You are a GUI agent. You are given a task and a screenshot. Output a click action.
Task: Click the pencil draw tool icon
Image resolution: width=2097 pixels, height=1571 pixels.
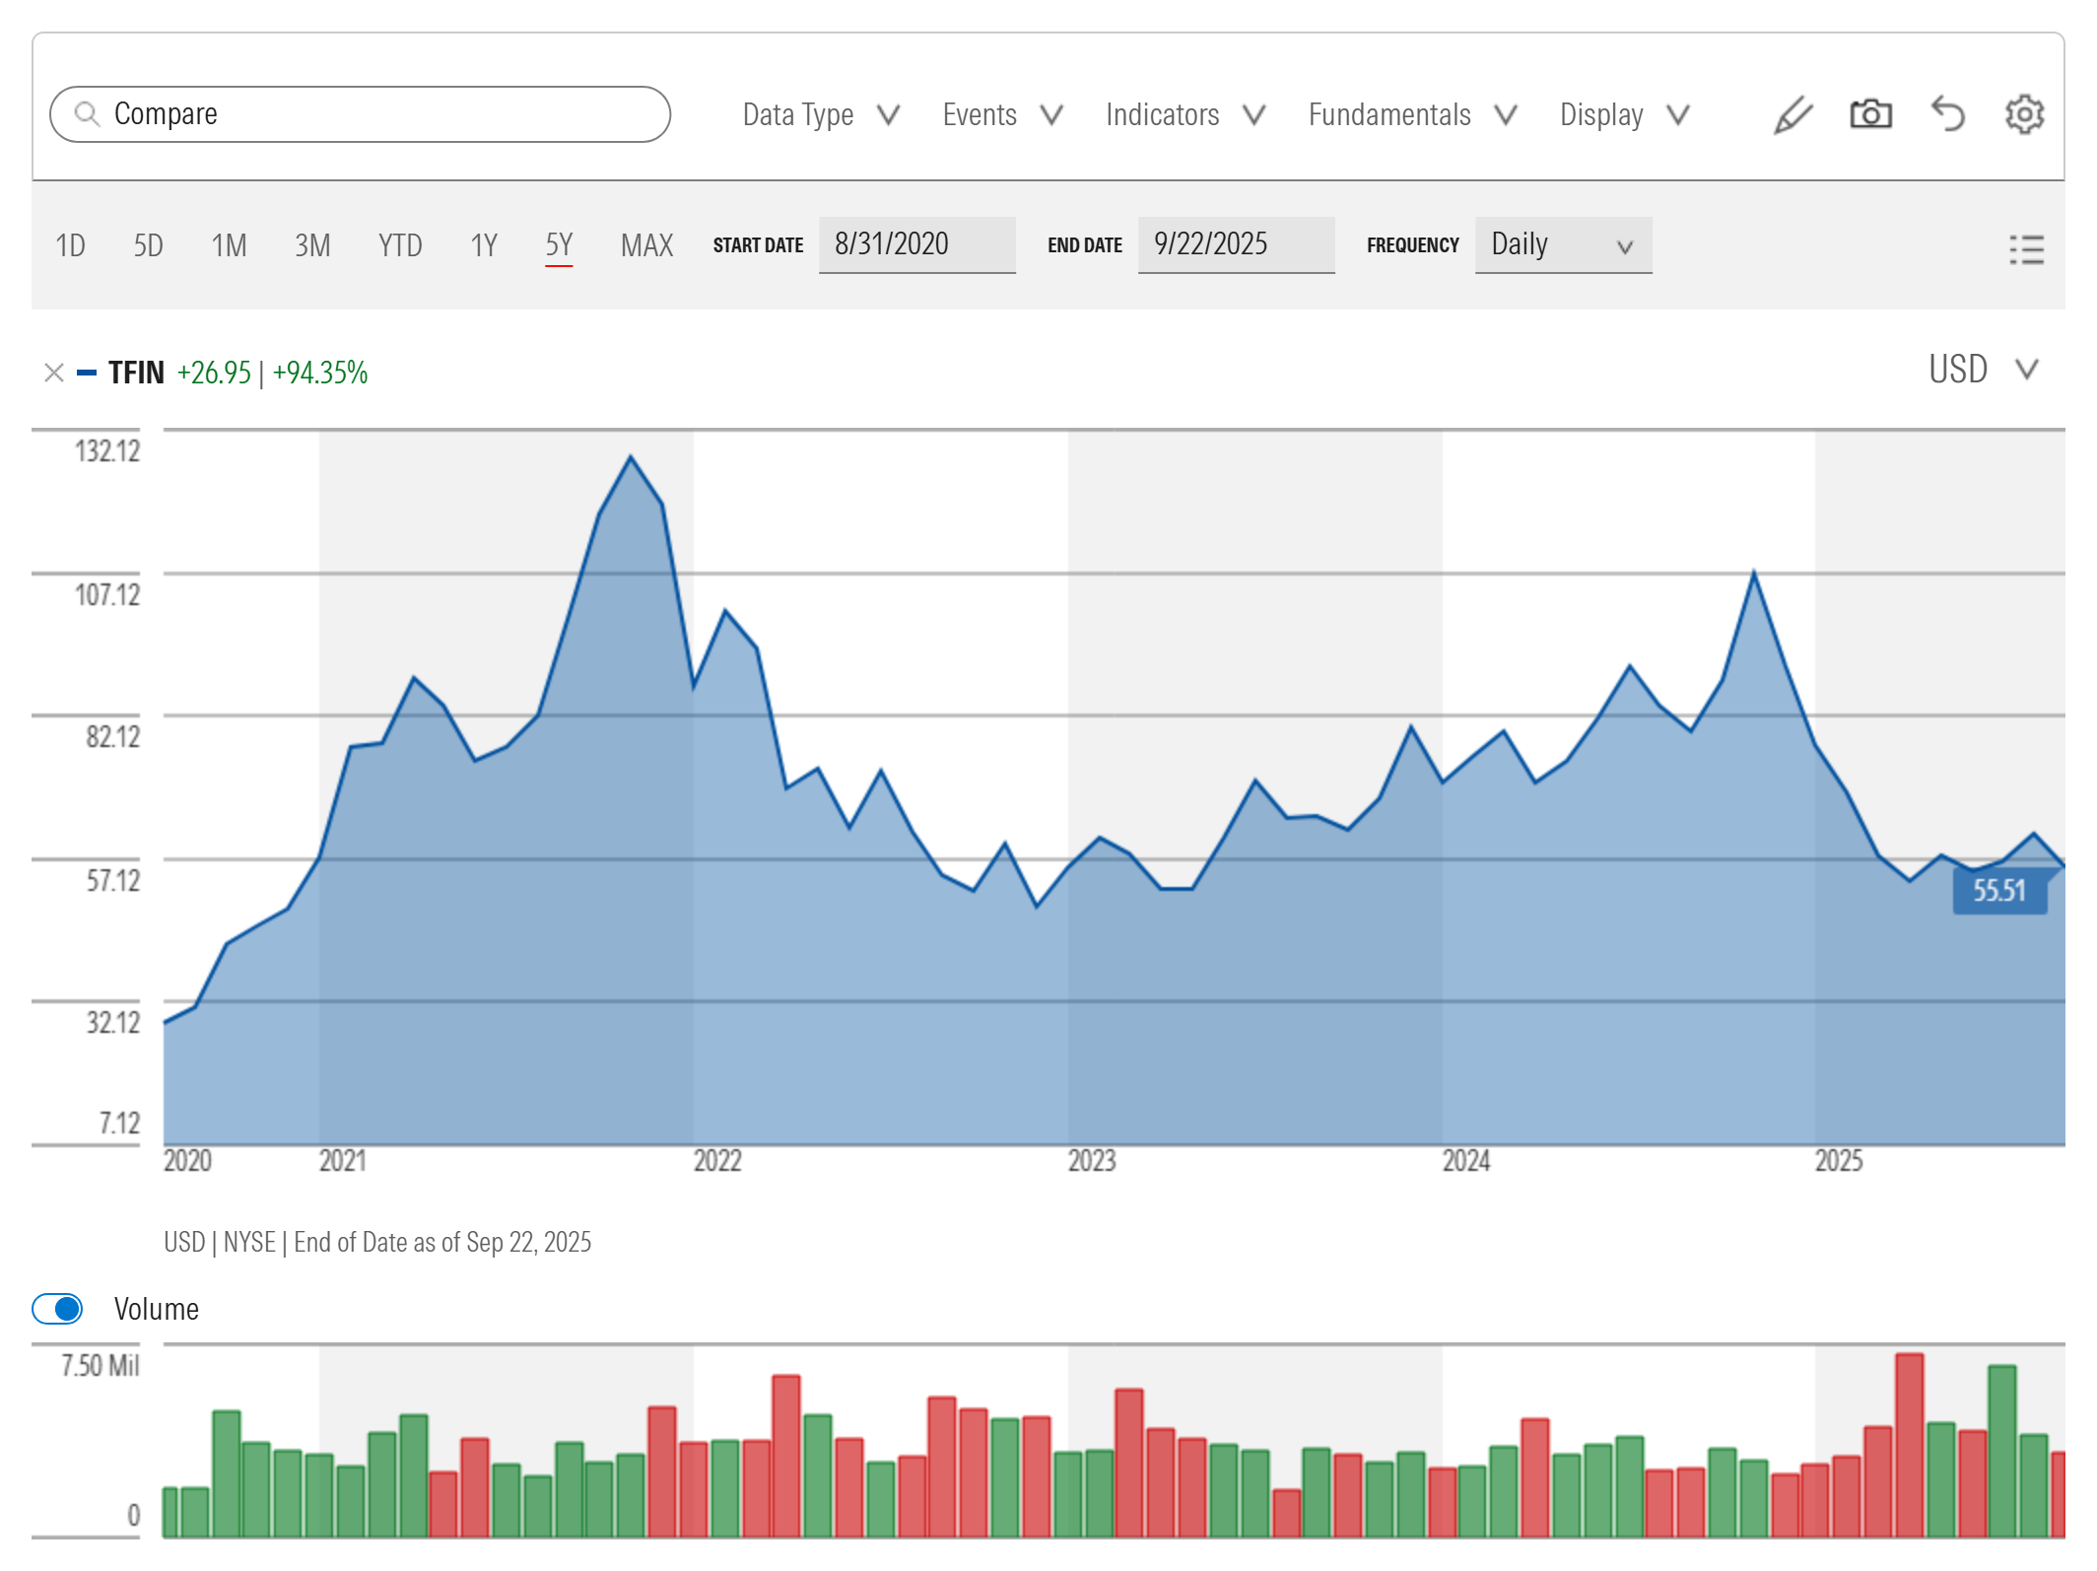[x=1792, y=115]
